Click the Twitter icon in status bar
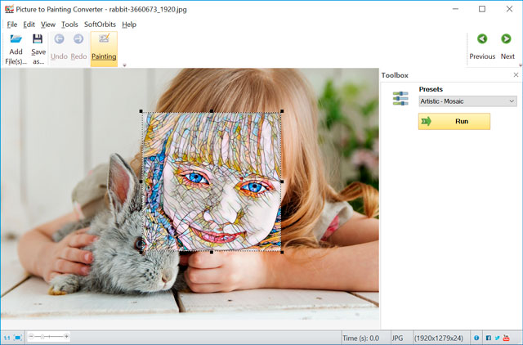Image resolution: width=523 pixels, height=345 pixels. pyautogui.click(x=498, y=337)
